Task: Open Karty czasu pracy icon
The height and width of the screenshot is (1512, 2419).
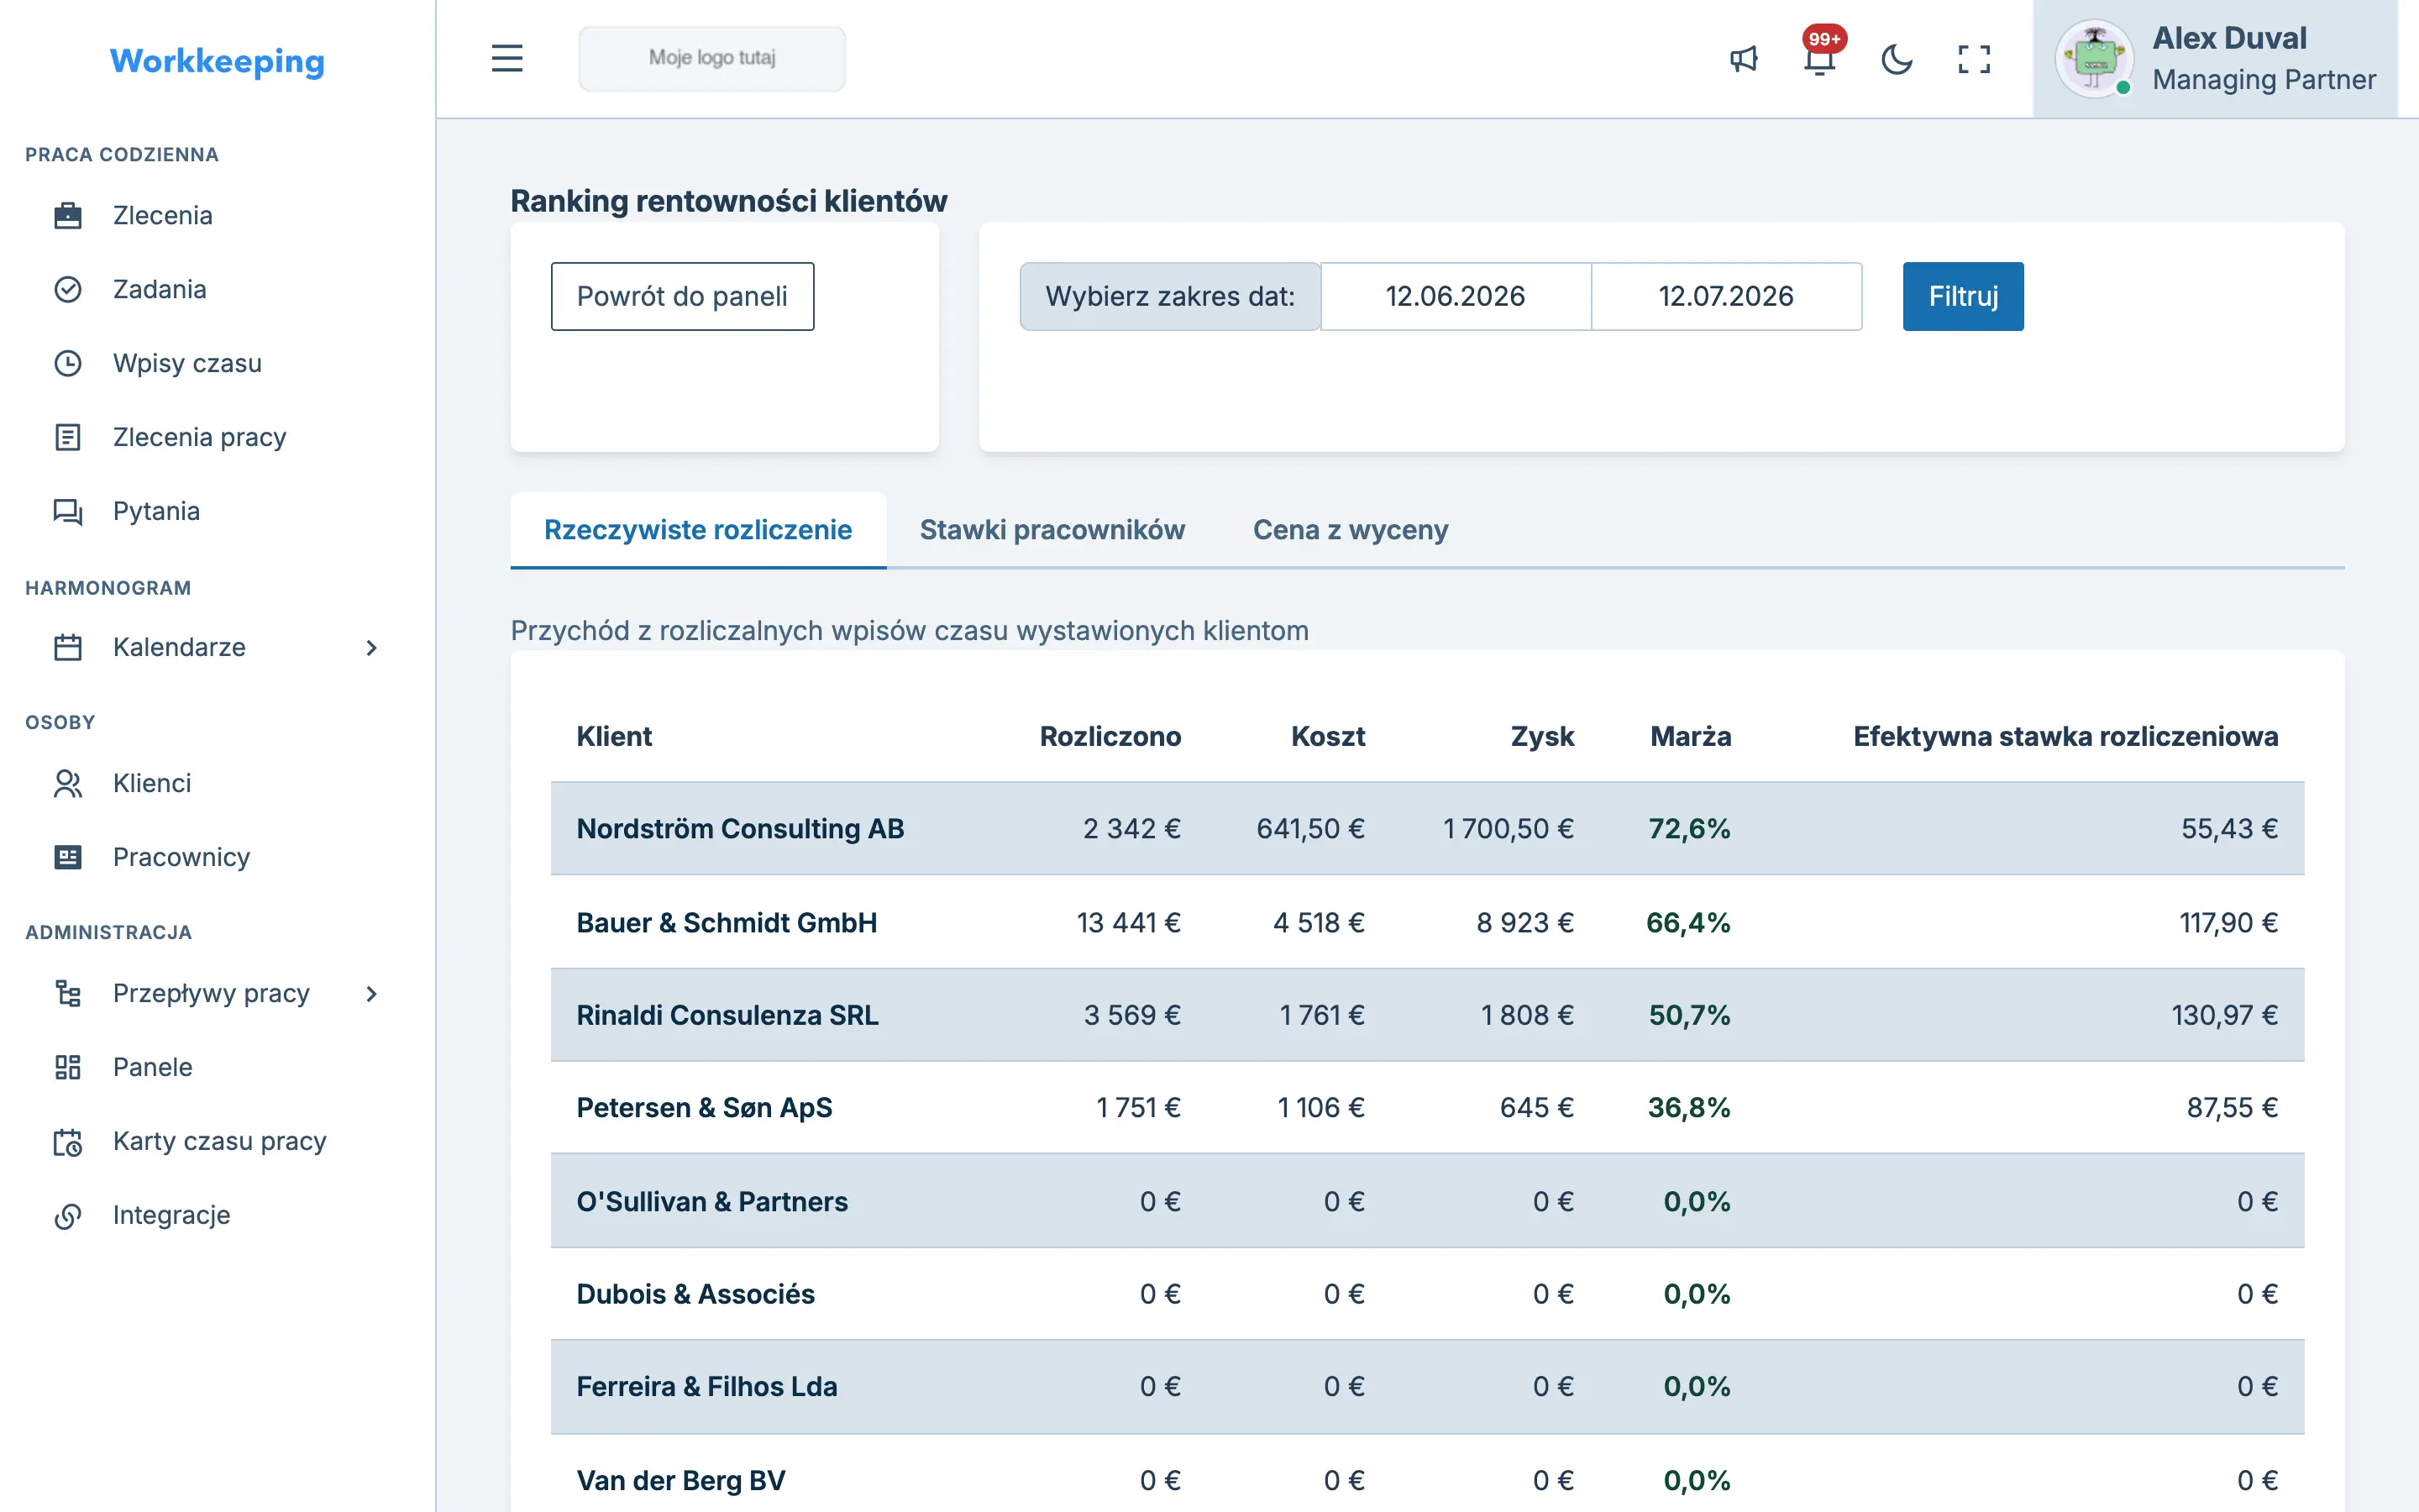Action: click(x=68, y=1141)
